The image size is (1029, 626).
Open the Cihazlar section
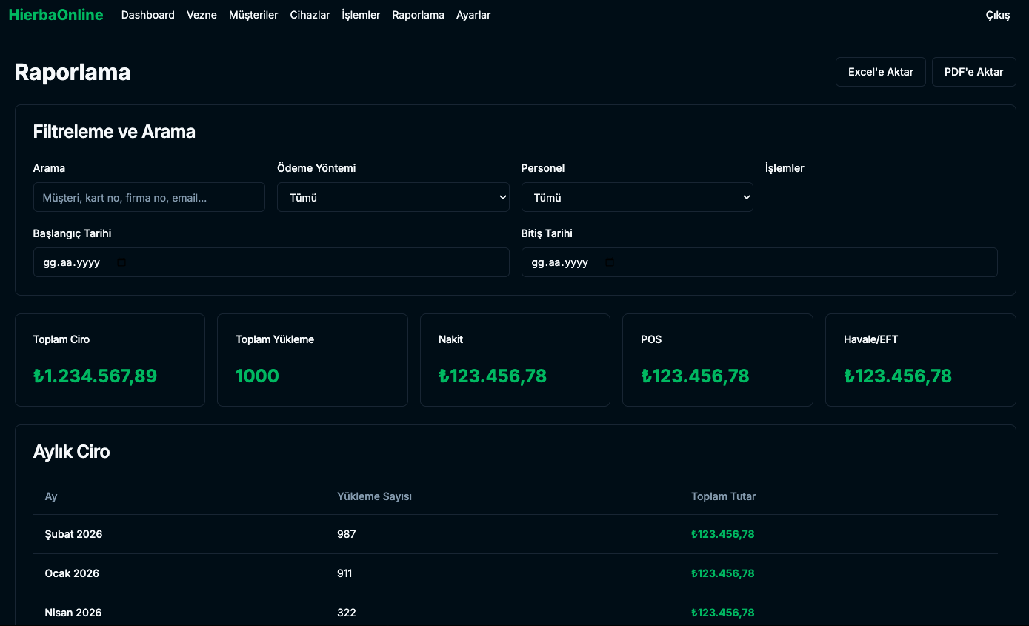point(310,15)
